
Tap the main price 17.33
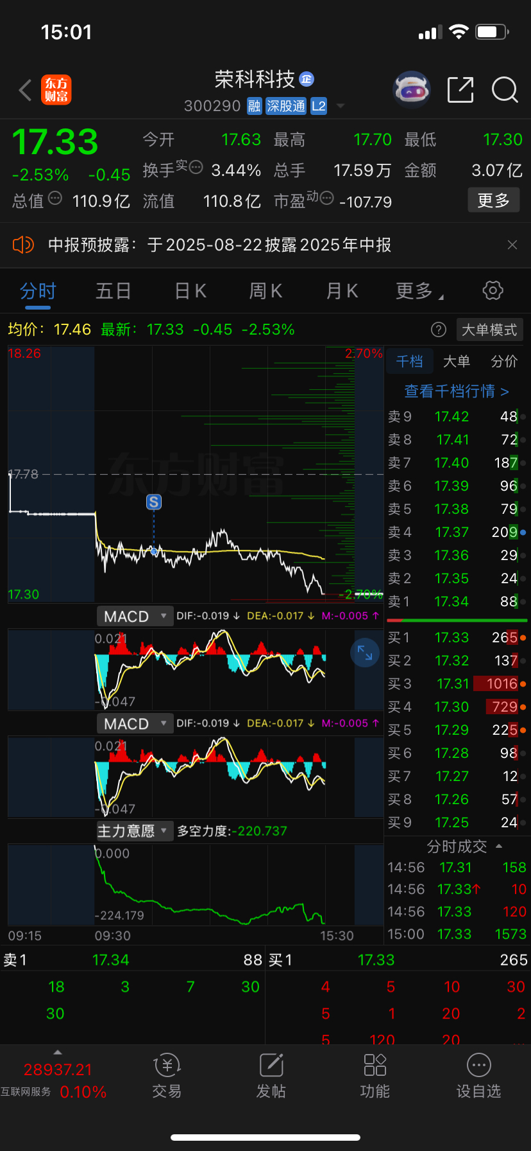coord(55,142)
